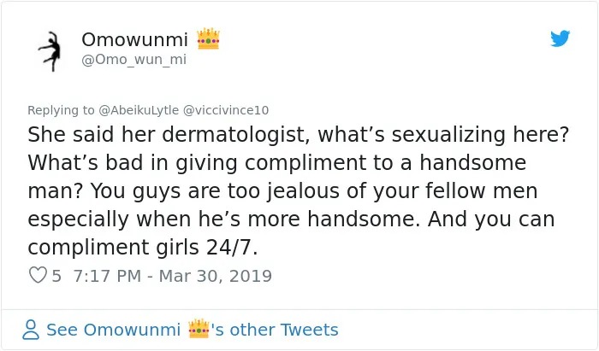Viewport: 599px width, 351px height.
Task: Click the tweet line starting 'especially when'
Action: pyautogui.click(x=291, y=219)
